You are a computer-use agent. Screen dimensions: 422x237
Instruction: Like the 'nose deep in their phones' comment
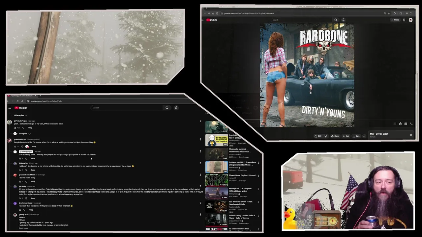click(x=20, y=210)
